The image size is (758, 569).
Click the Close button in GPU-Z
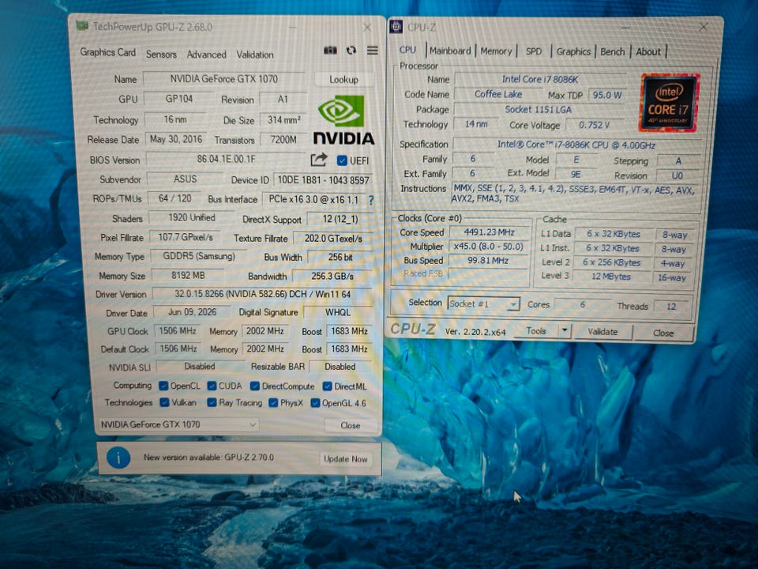click(350, 425)
